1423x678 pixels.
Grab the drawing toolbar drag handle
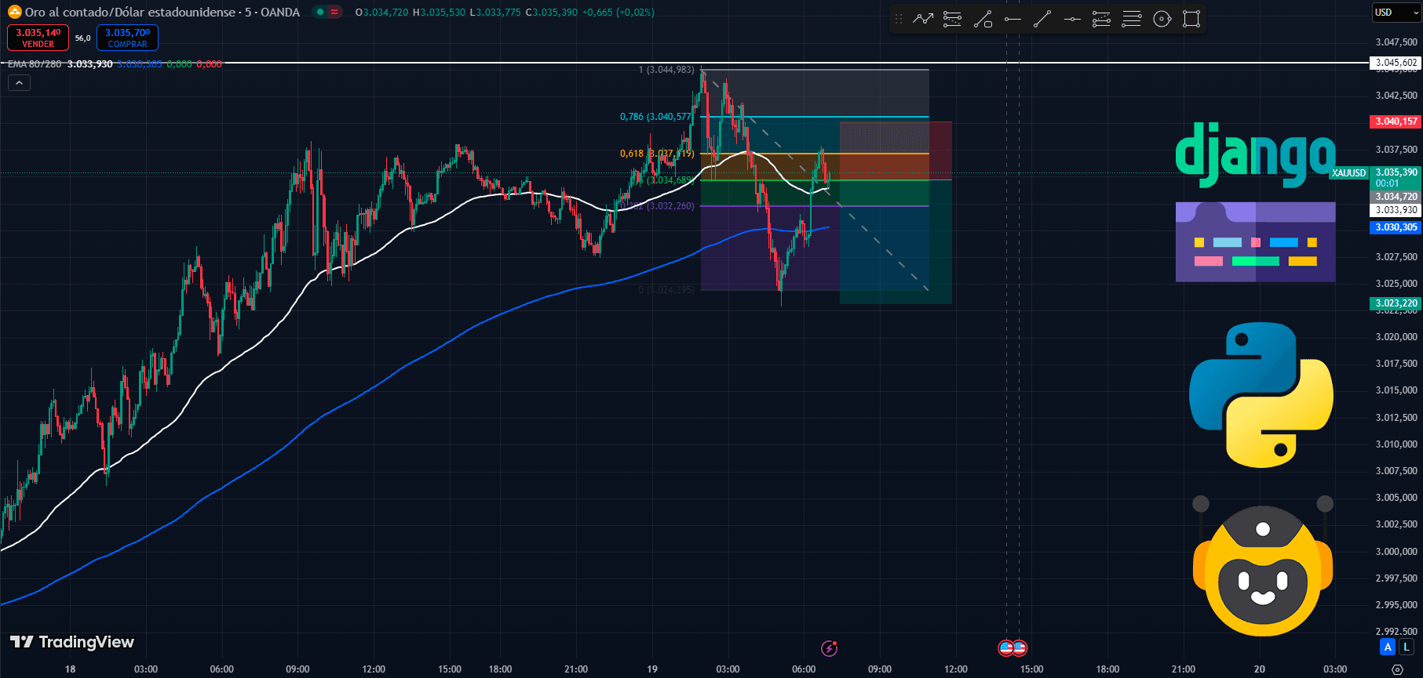click(x=899, y=19)
